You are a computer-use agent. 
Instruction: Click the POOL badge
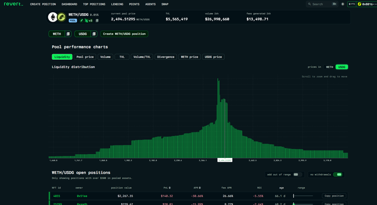tap(73, 20)
